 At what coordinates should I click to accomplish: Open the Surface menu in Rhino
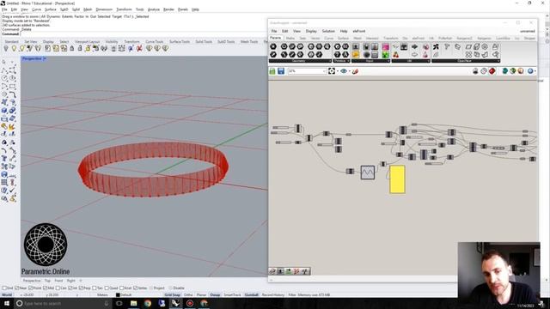point(51,9)
